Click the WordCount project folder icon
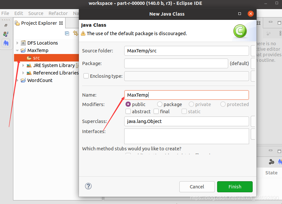This screenshot has width=282, height=204. [x=23, y=80]
